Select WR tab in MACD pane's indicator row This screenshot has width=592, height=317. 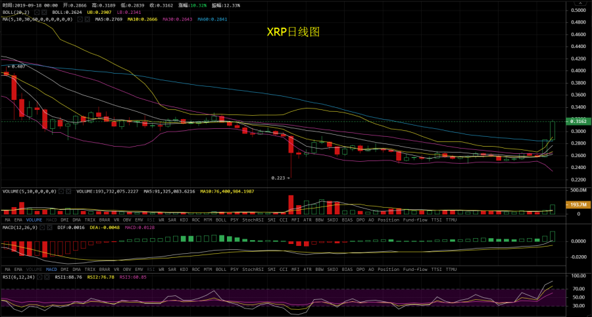[162, 270]
